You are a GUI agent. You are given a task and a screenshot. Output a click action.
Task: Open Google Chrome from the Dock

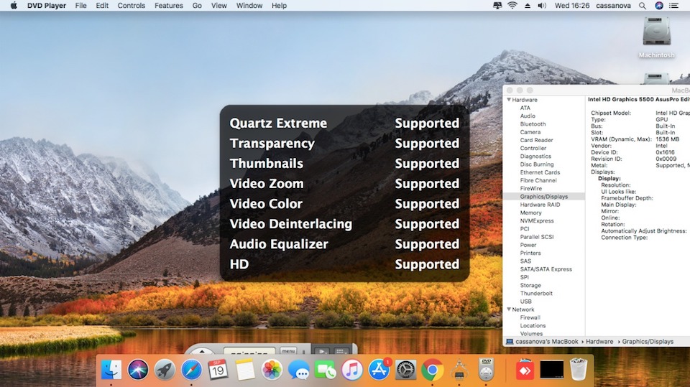click(x=433, y=370)
